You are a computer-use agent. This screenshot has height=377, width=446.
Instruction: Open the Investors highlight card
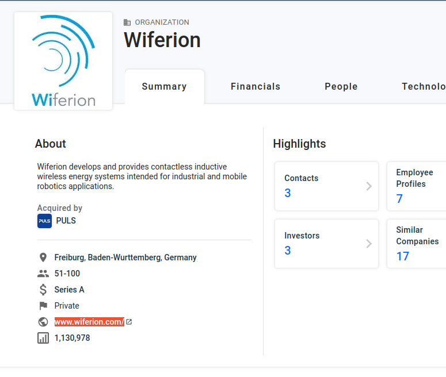click(x=326, y=244)
